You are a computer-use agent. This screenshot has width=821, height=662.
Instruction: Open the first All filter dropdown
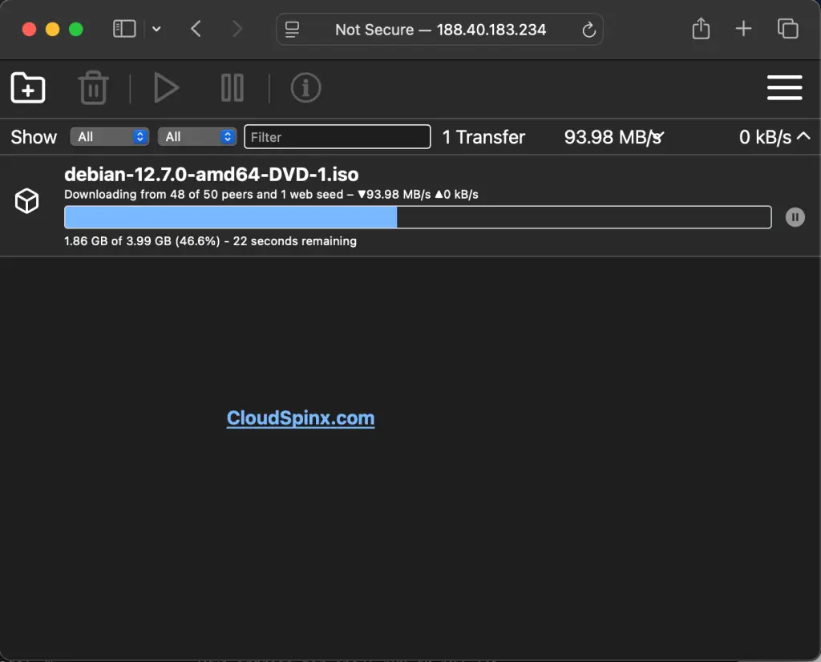pyautogui.click(x=109, y=136)
